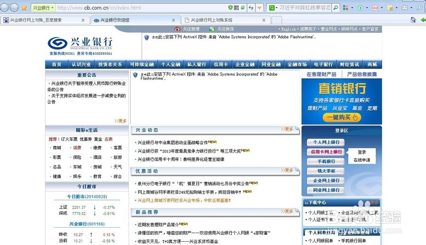Click the 客户留言 link in top bar

tap(370, 29)
